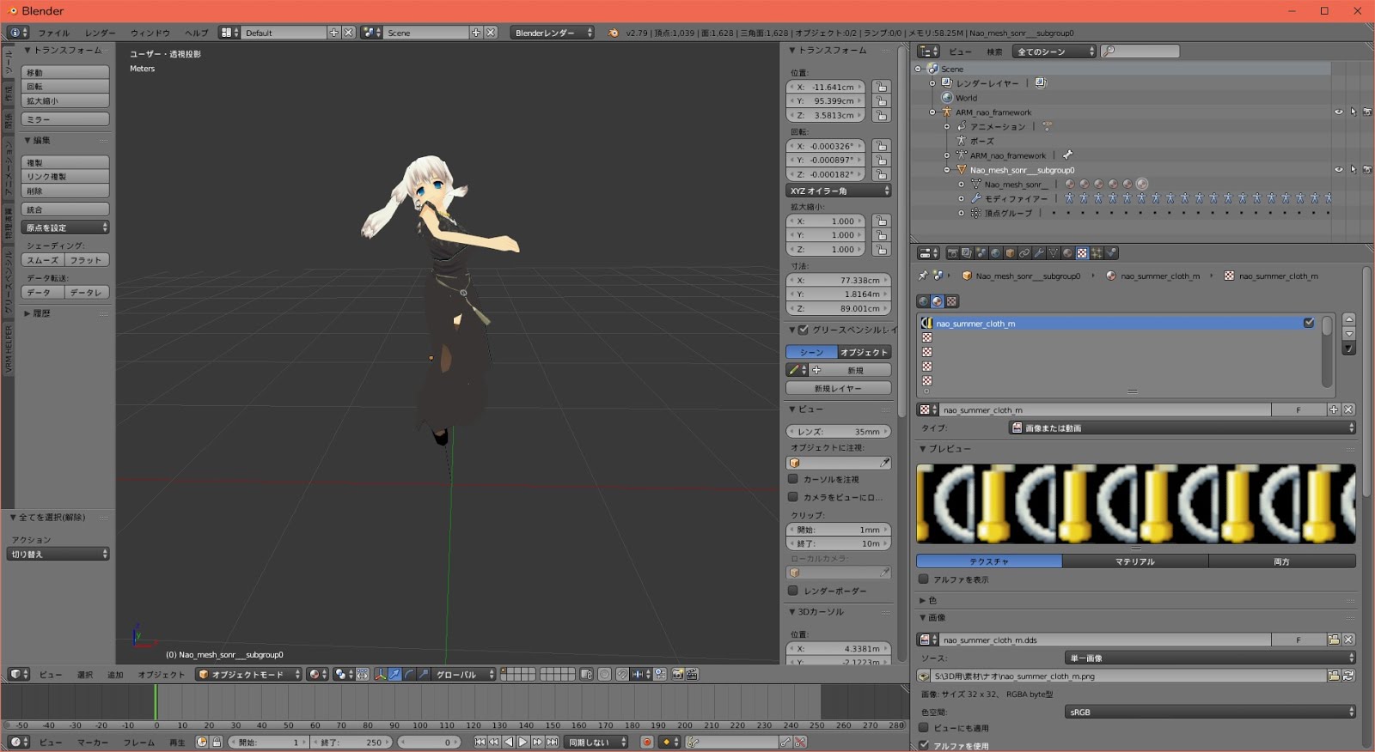1375x752 pixels.
Task: Open the Render camera properties tab
Action: tap(952, 253)
